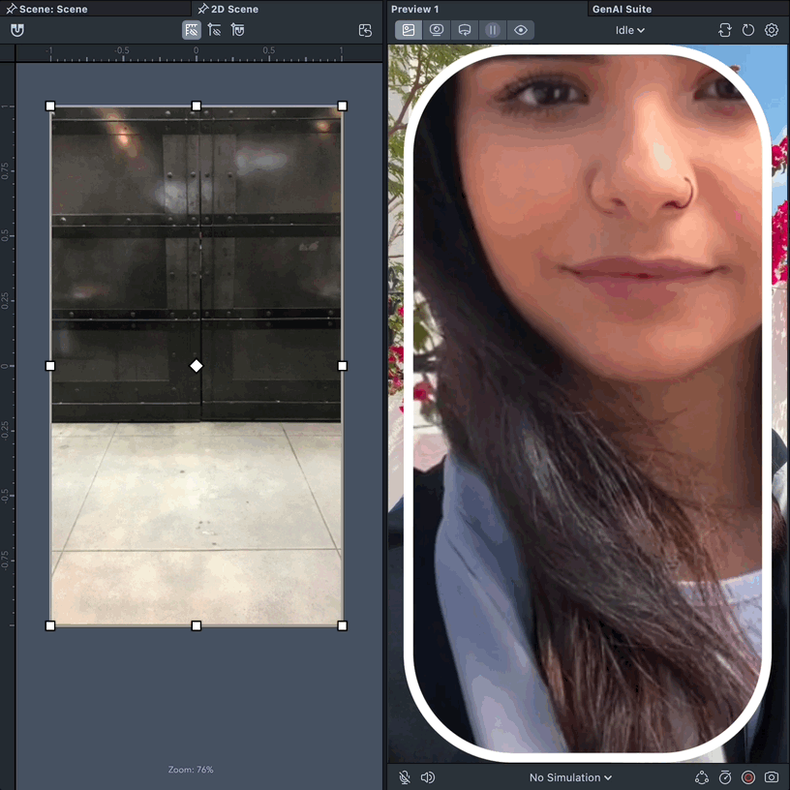This screenshot has width=790, height=790.
Task: Click the stopwatch performance icon
Action: tap(725, 777)
